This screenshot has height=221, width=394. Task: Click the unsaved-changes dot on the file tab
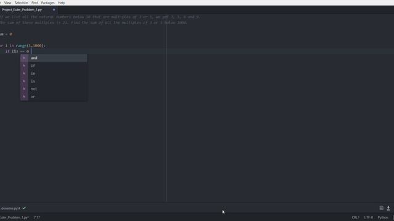(x=54, y=10)
